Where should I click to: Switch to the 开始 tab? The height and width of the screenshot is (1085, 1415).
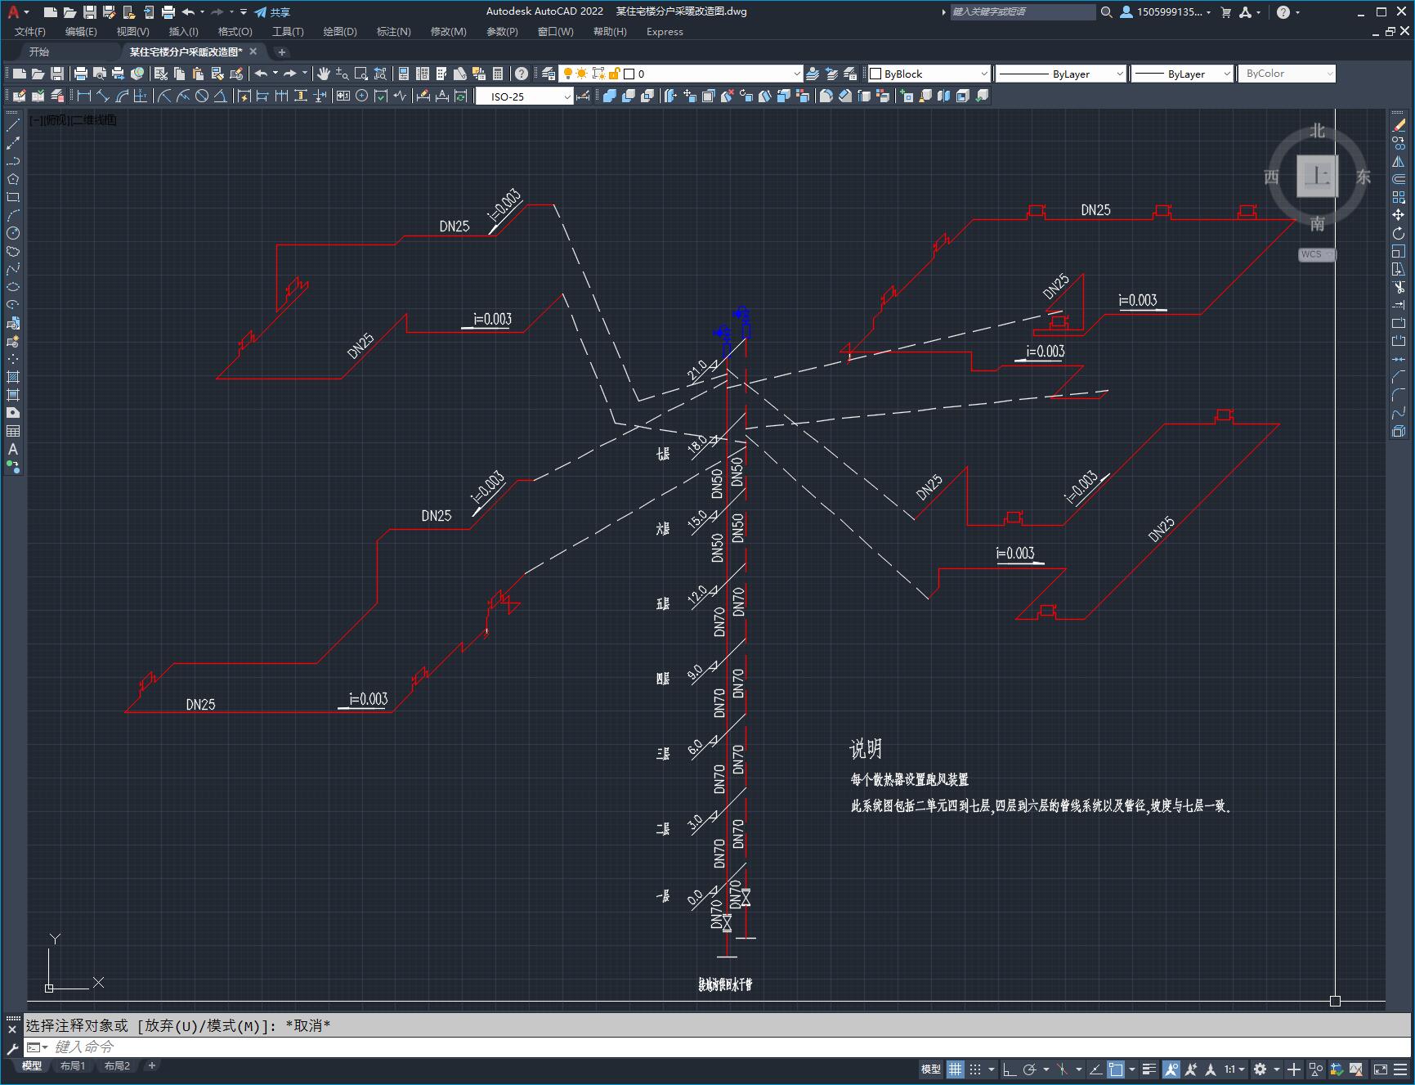(39, 52)
